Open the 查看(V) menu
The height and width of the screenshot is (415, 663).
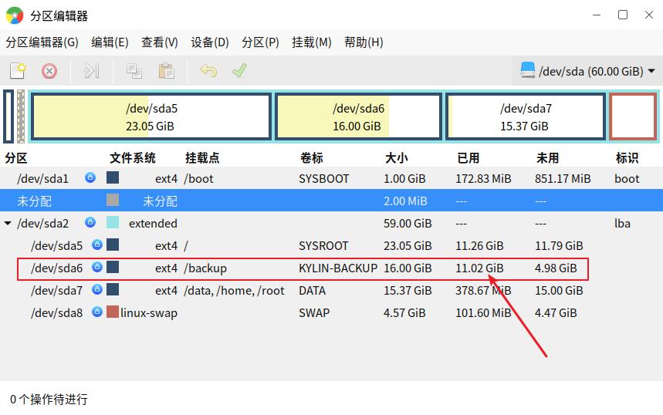pyautogui.click(x=160, y=42)
